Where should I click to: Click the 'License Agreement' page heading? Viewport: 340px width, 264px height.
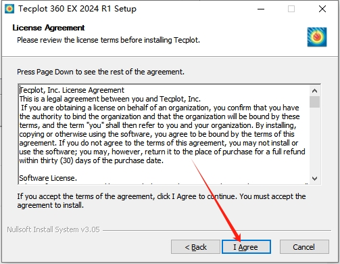coord(49,28)
